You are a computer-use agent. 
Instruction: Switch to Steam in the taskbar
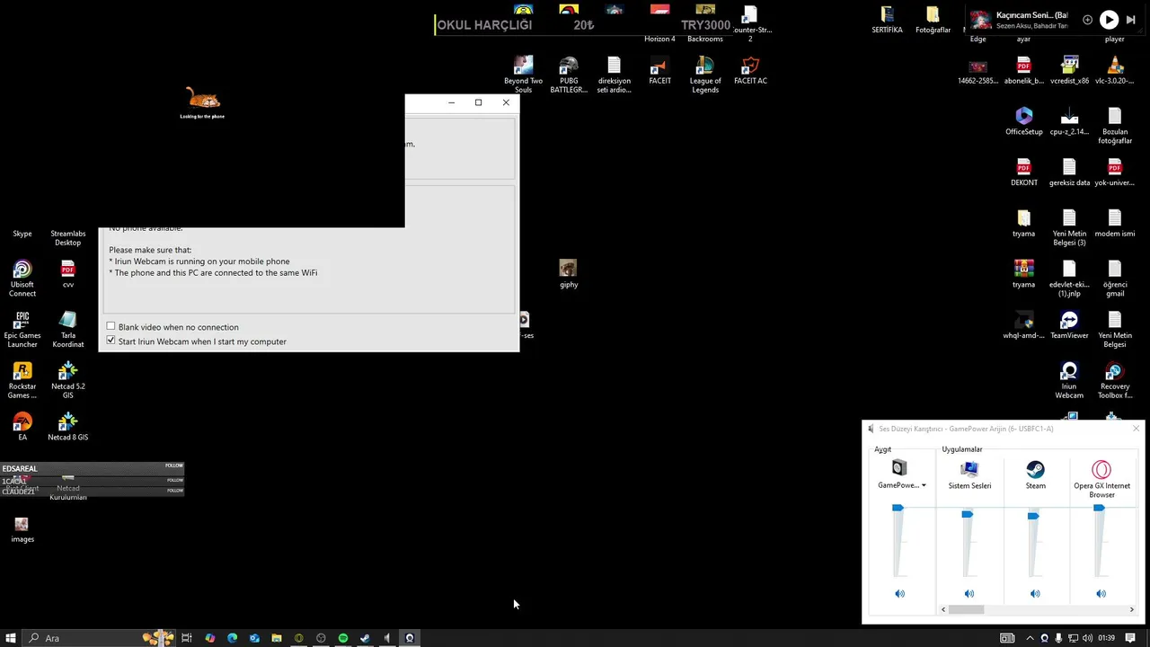pyautogui.click(x=365, y=638)
